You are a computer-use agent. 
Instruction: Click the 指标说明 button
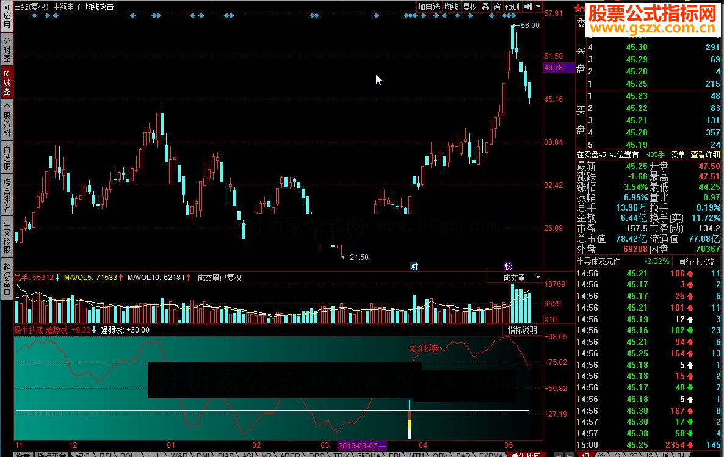coord(522,330)
